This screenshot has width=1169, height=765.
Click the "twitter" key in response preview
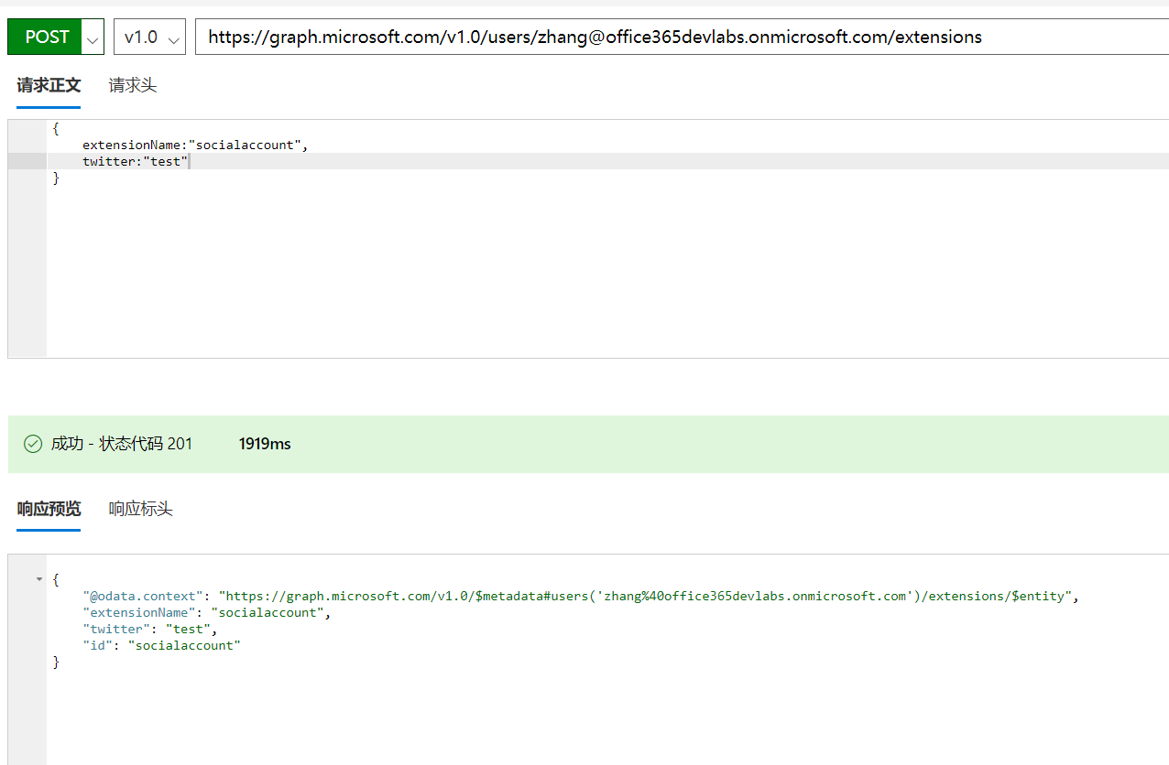pos(116,630)
